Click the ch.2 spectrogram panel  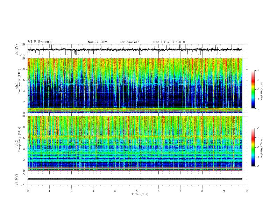135,143
